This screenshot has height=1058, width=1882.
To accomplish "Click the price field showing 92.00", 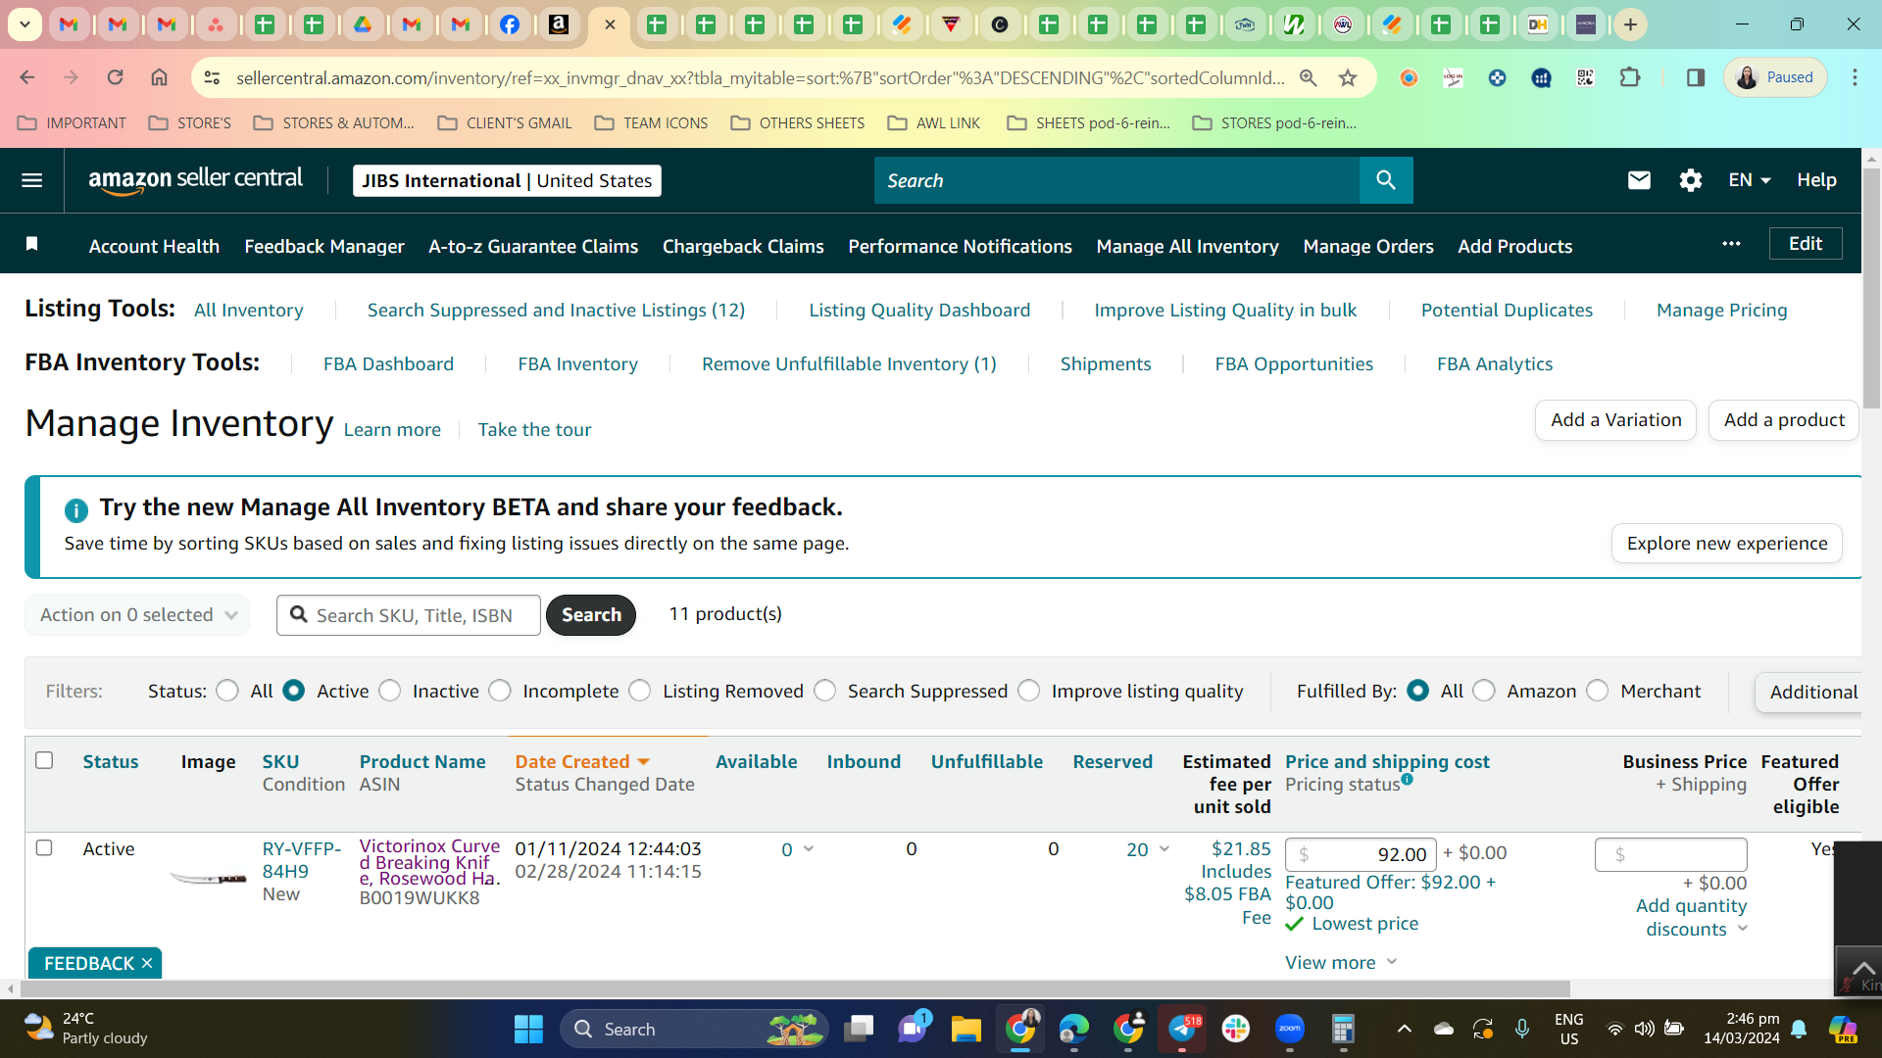I will pos(1361,854).
